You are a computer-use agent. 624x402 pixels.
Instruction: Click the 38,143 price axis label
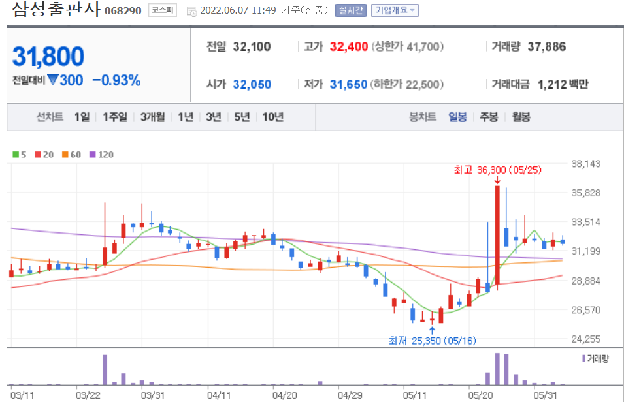point(586,164)
